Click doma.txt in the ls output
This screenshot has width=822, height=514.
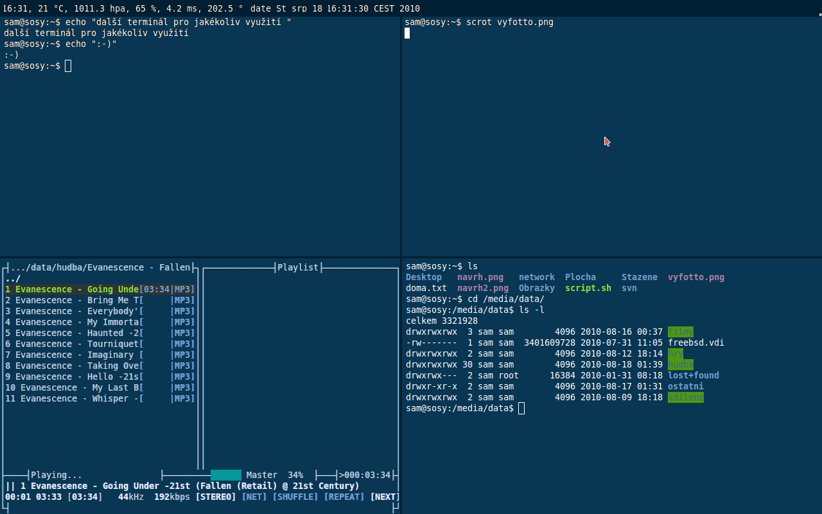coord(426,288)
